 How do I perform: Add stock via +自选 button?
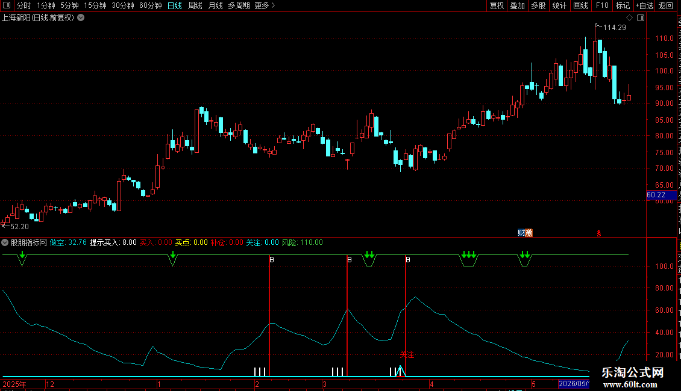click(x=644, y=5)
